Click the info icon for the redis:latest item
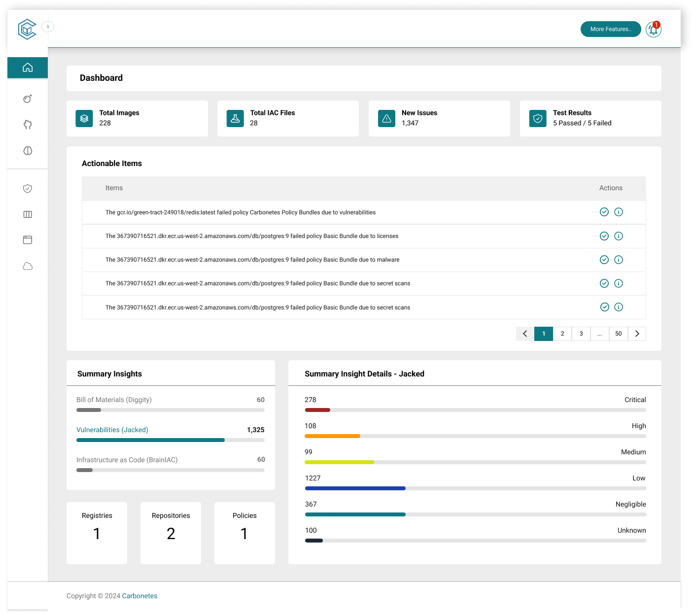This screenshot has width=693, height=613. click(619, 212)
